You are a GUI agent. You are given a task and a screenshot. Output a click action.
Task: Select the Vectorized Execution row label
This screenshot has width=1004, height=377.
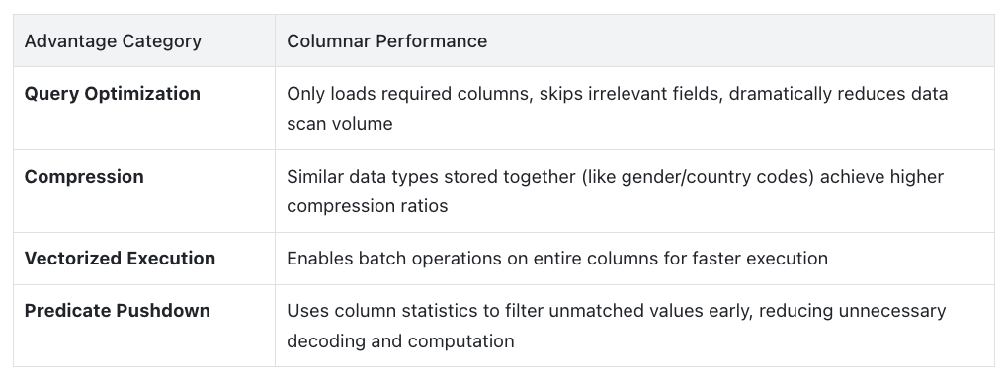[x=120, y=259]
